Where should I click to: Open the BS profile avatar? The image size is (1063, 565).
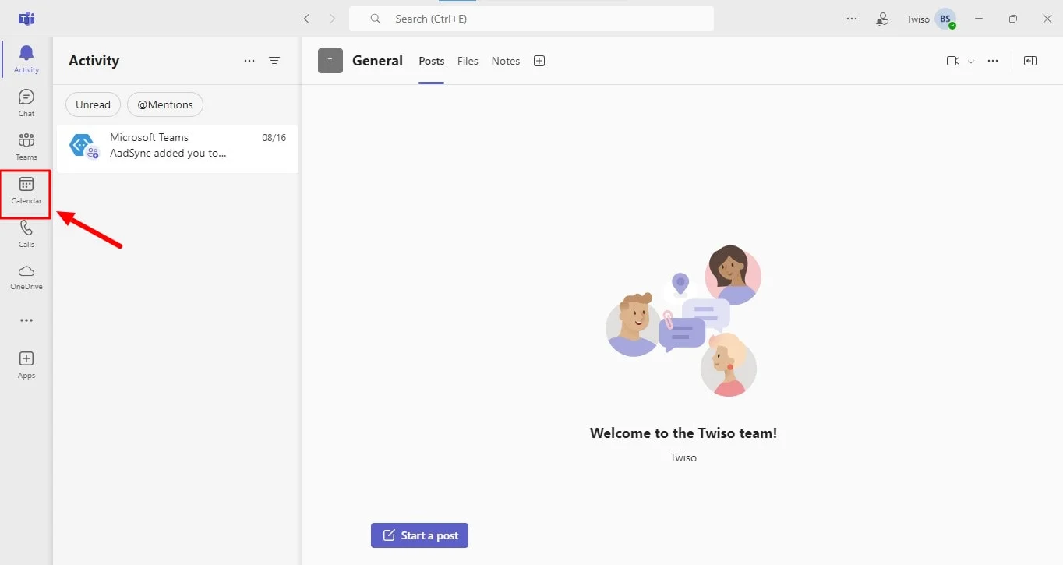tap(945, 19)
